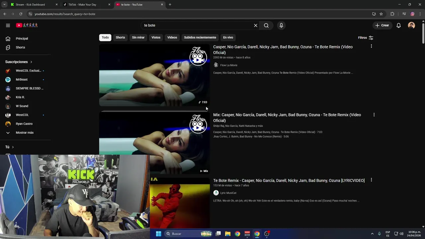This screenshot has height=239, width=425.
Task: Click the magnifier search button
Action: (266, 25)
